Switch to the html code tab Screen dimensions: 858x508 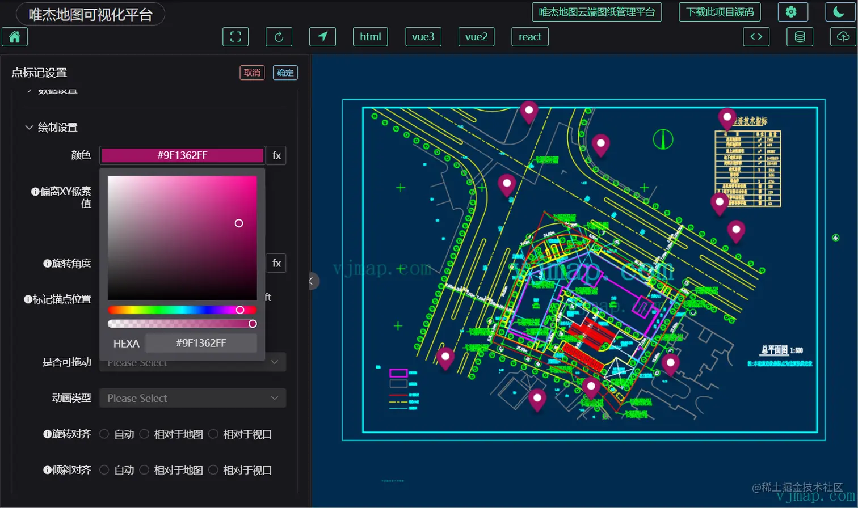(371, 37)
